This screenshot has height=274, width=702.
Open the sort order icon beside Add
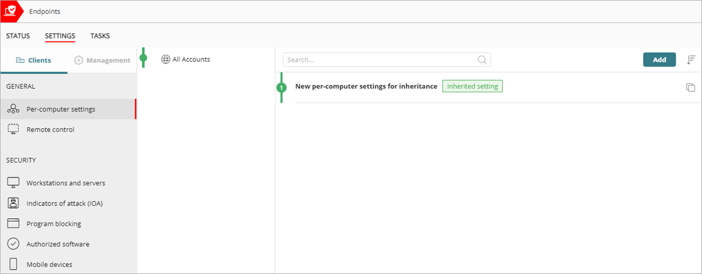click(x=691, y=60)
